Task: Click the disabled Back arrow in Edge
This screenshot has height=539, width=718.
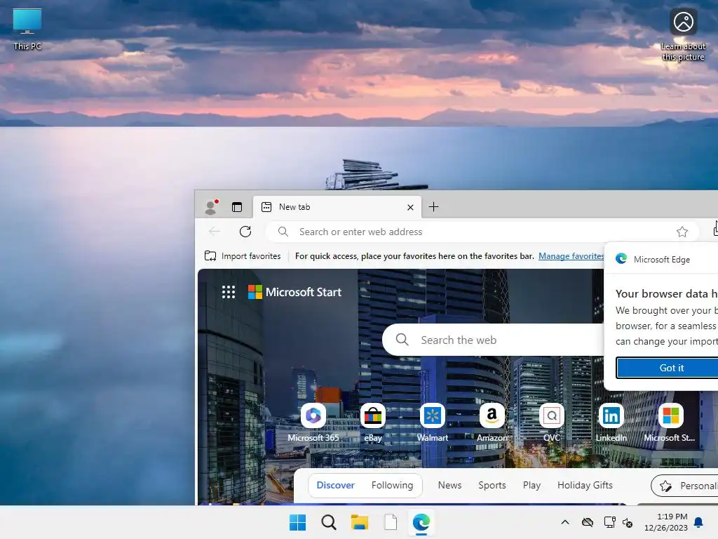Action: point(215,232)
